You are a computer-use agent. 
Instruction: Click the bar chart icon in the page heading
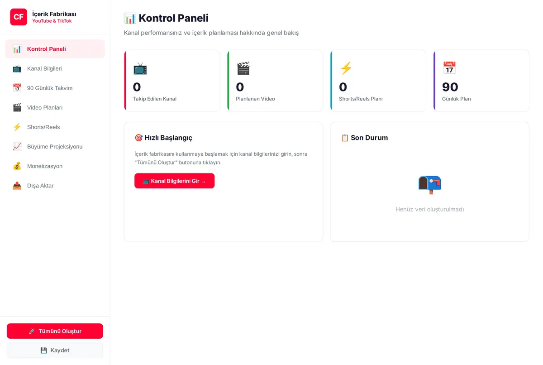[x=130, y=18]
